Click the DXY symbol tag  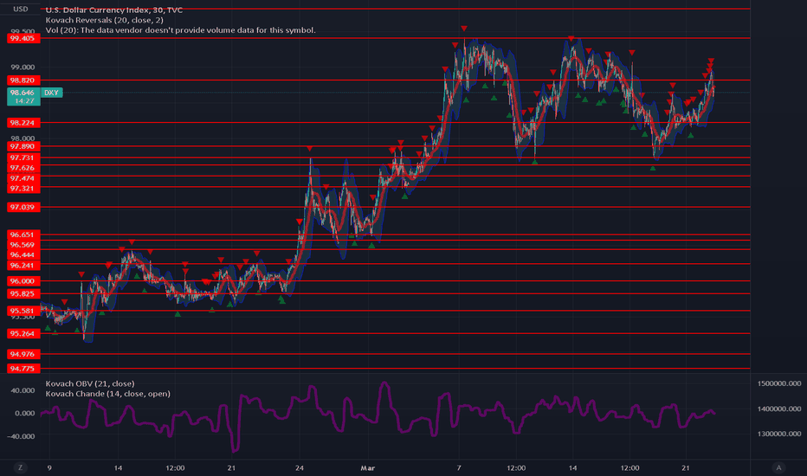[x=51, y=93]
